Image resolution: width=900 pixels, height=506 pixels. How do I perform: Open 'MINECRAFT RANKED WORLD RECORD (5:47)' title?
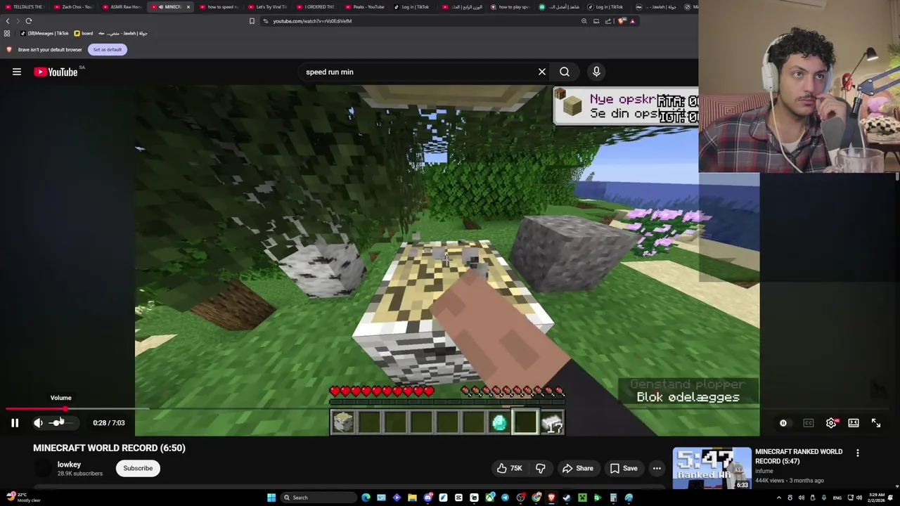pyautogui.click(x=799, y=457)
